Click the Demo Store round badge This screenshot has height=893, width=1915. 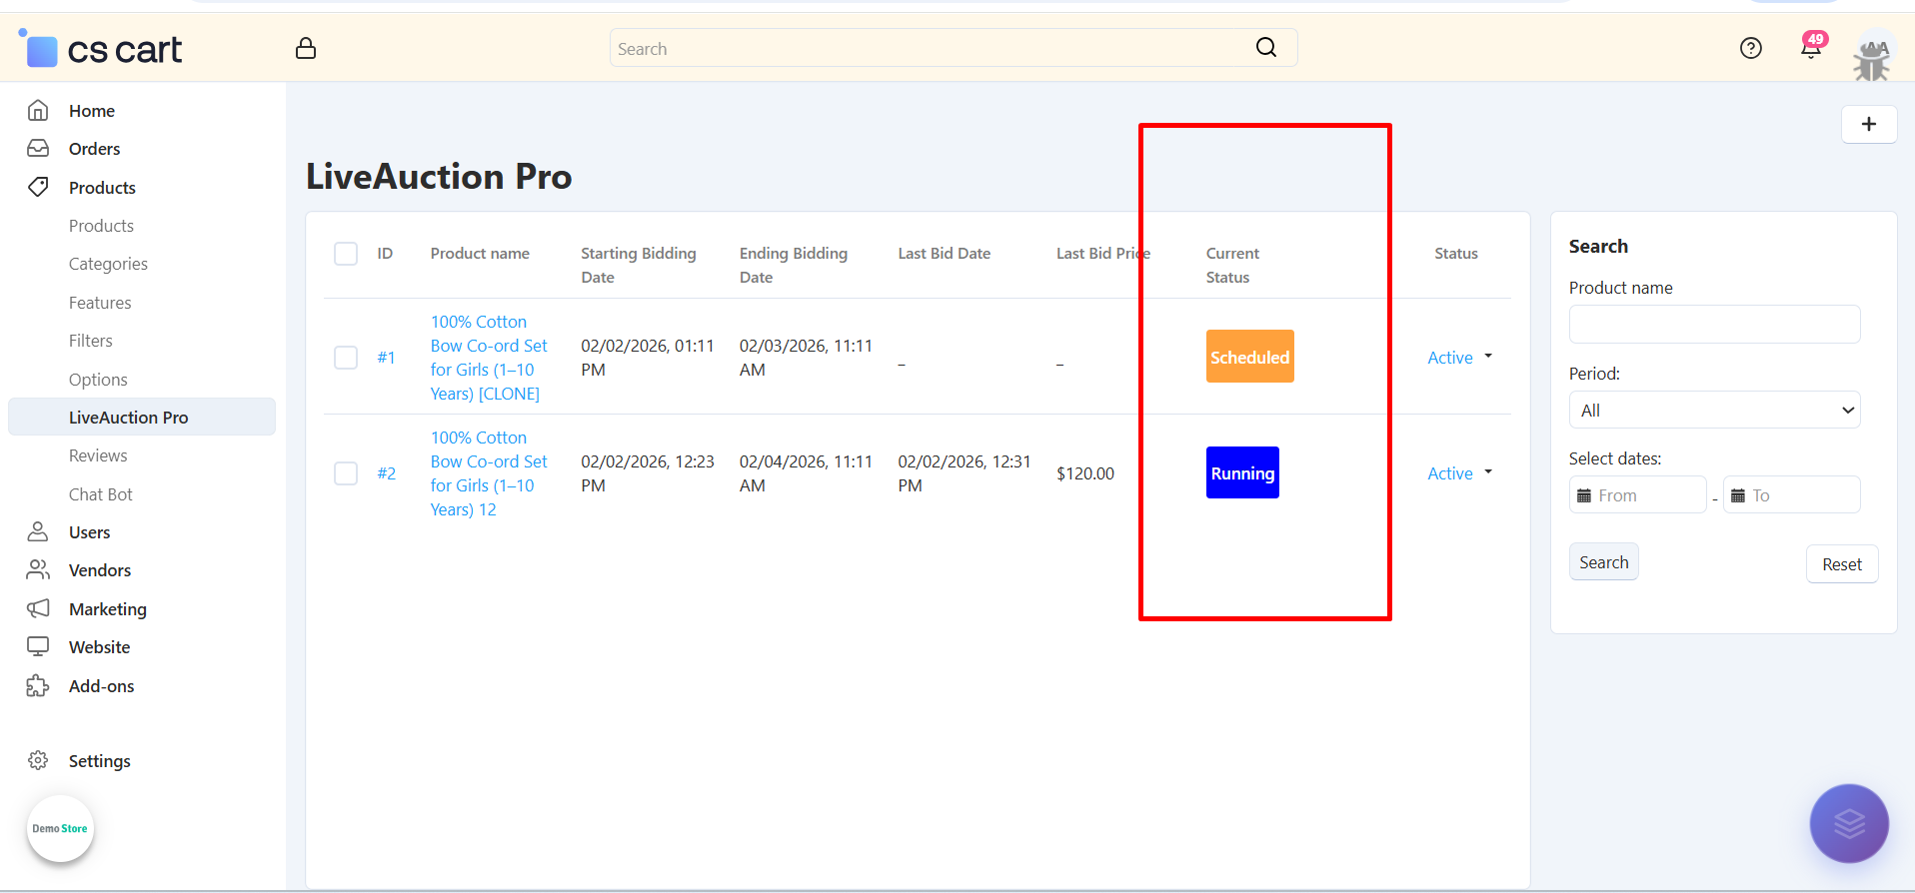tap(60, 828)
